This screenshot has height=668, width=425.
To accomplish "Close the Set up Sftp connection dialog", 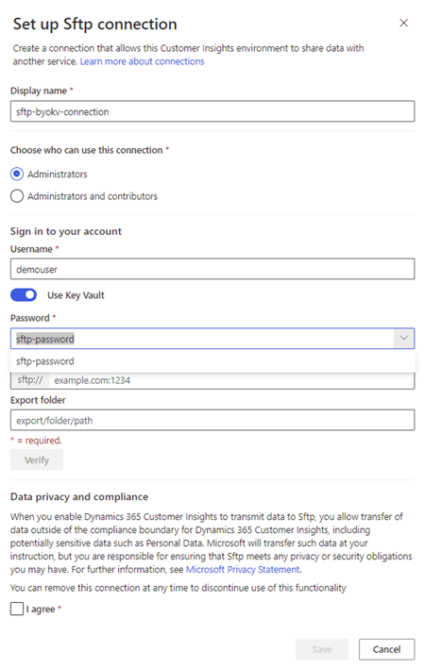I will (403, 23).
